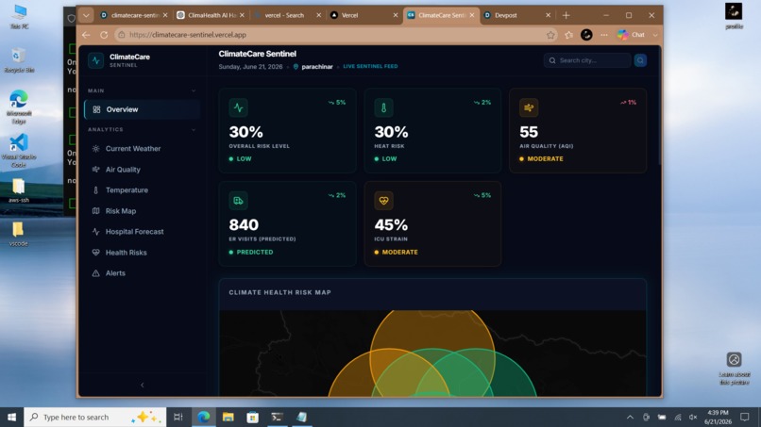Open the tab actions dropdown at the tab strip start

tap(86, 15)
